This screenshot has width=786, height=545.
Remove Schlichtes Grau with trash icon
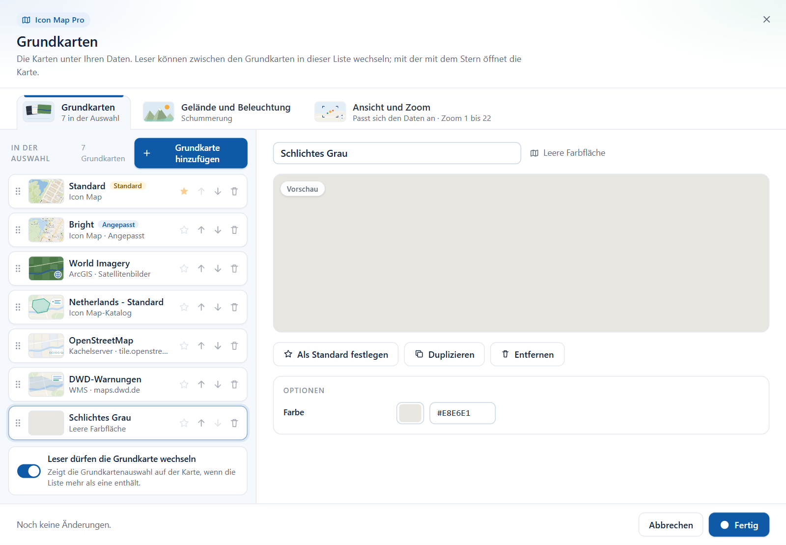[x=234, y=423]
